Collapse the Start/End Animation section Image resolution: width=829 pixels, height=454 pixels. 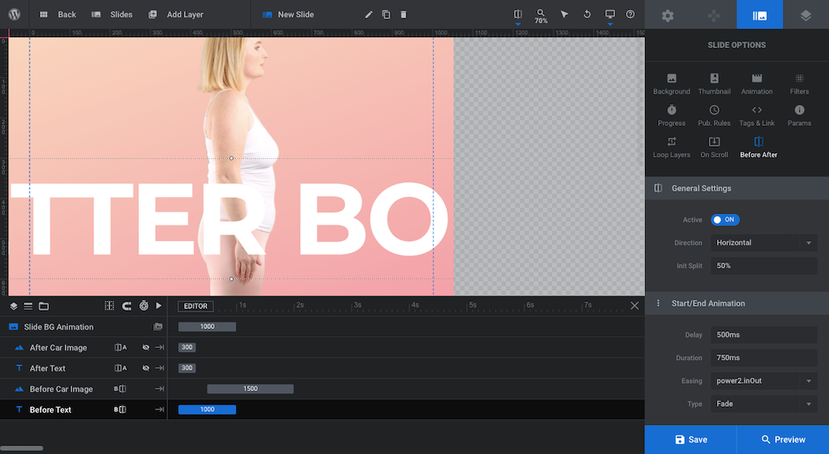point(737,303)
